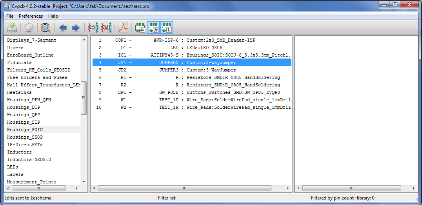
Task: Click the automatic footprint association icon
Action: coord(93,27)
